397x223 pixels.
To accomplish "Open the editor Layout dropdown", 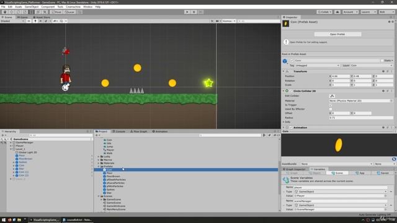I will [x=386, y=12].
